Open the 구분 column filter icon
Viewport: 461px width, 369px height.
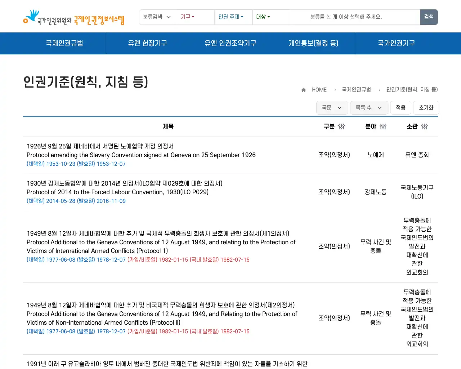(x=341, y=126)
